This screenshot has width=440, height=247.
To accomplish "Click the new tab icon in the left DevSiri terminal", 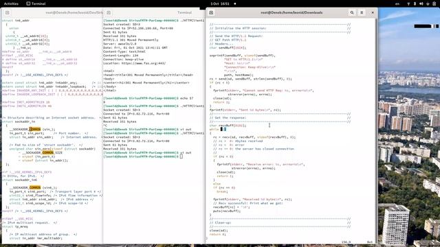I will (8, 12).
